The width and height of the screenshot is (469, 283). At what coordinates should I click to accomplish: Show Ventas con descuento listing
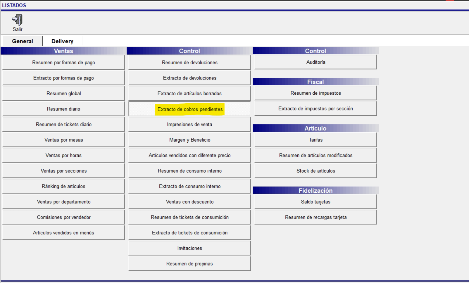(x=189, y=202)
